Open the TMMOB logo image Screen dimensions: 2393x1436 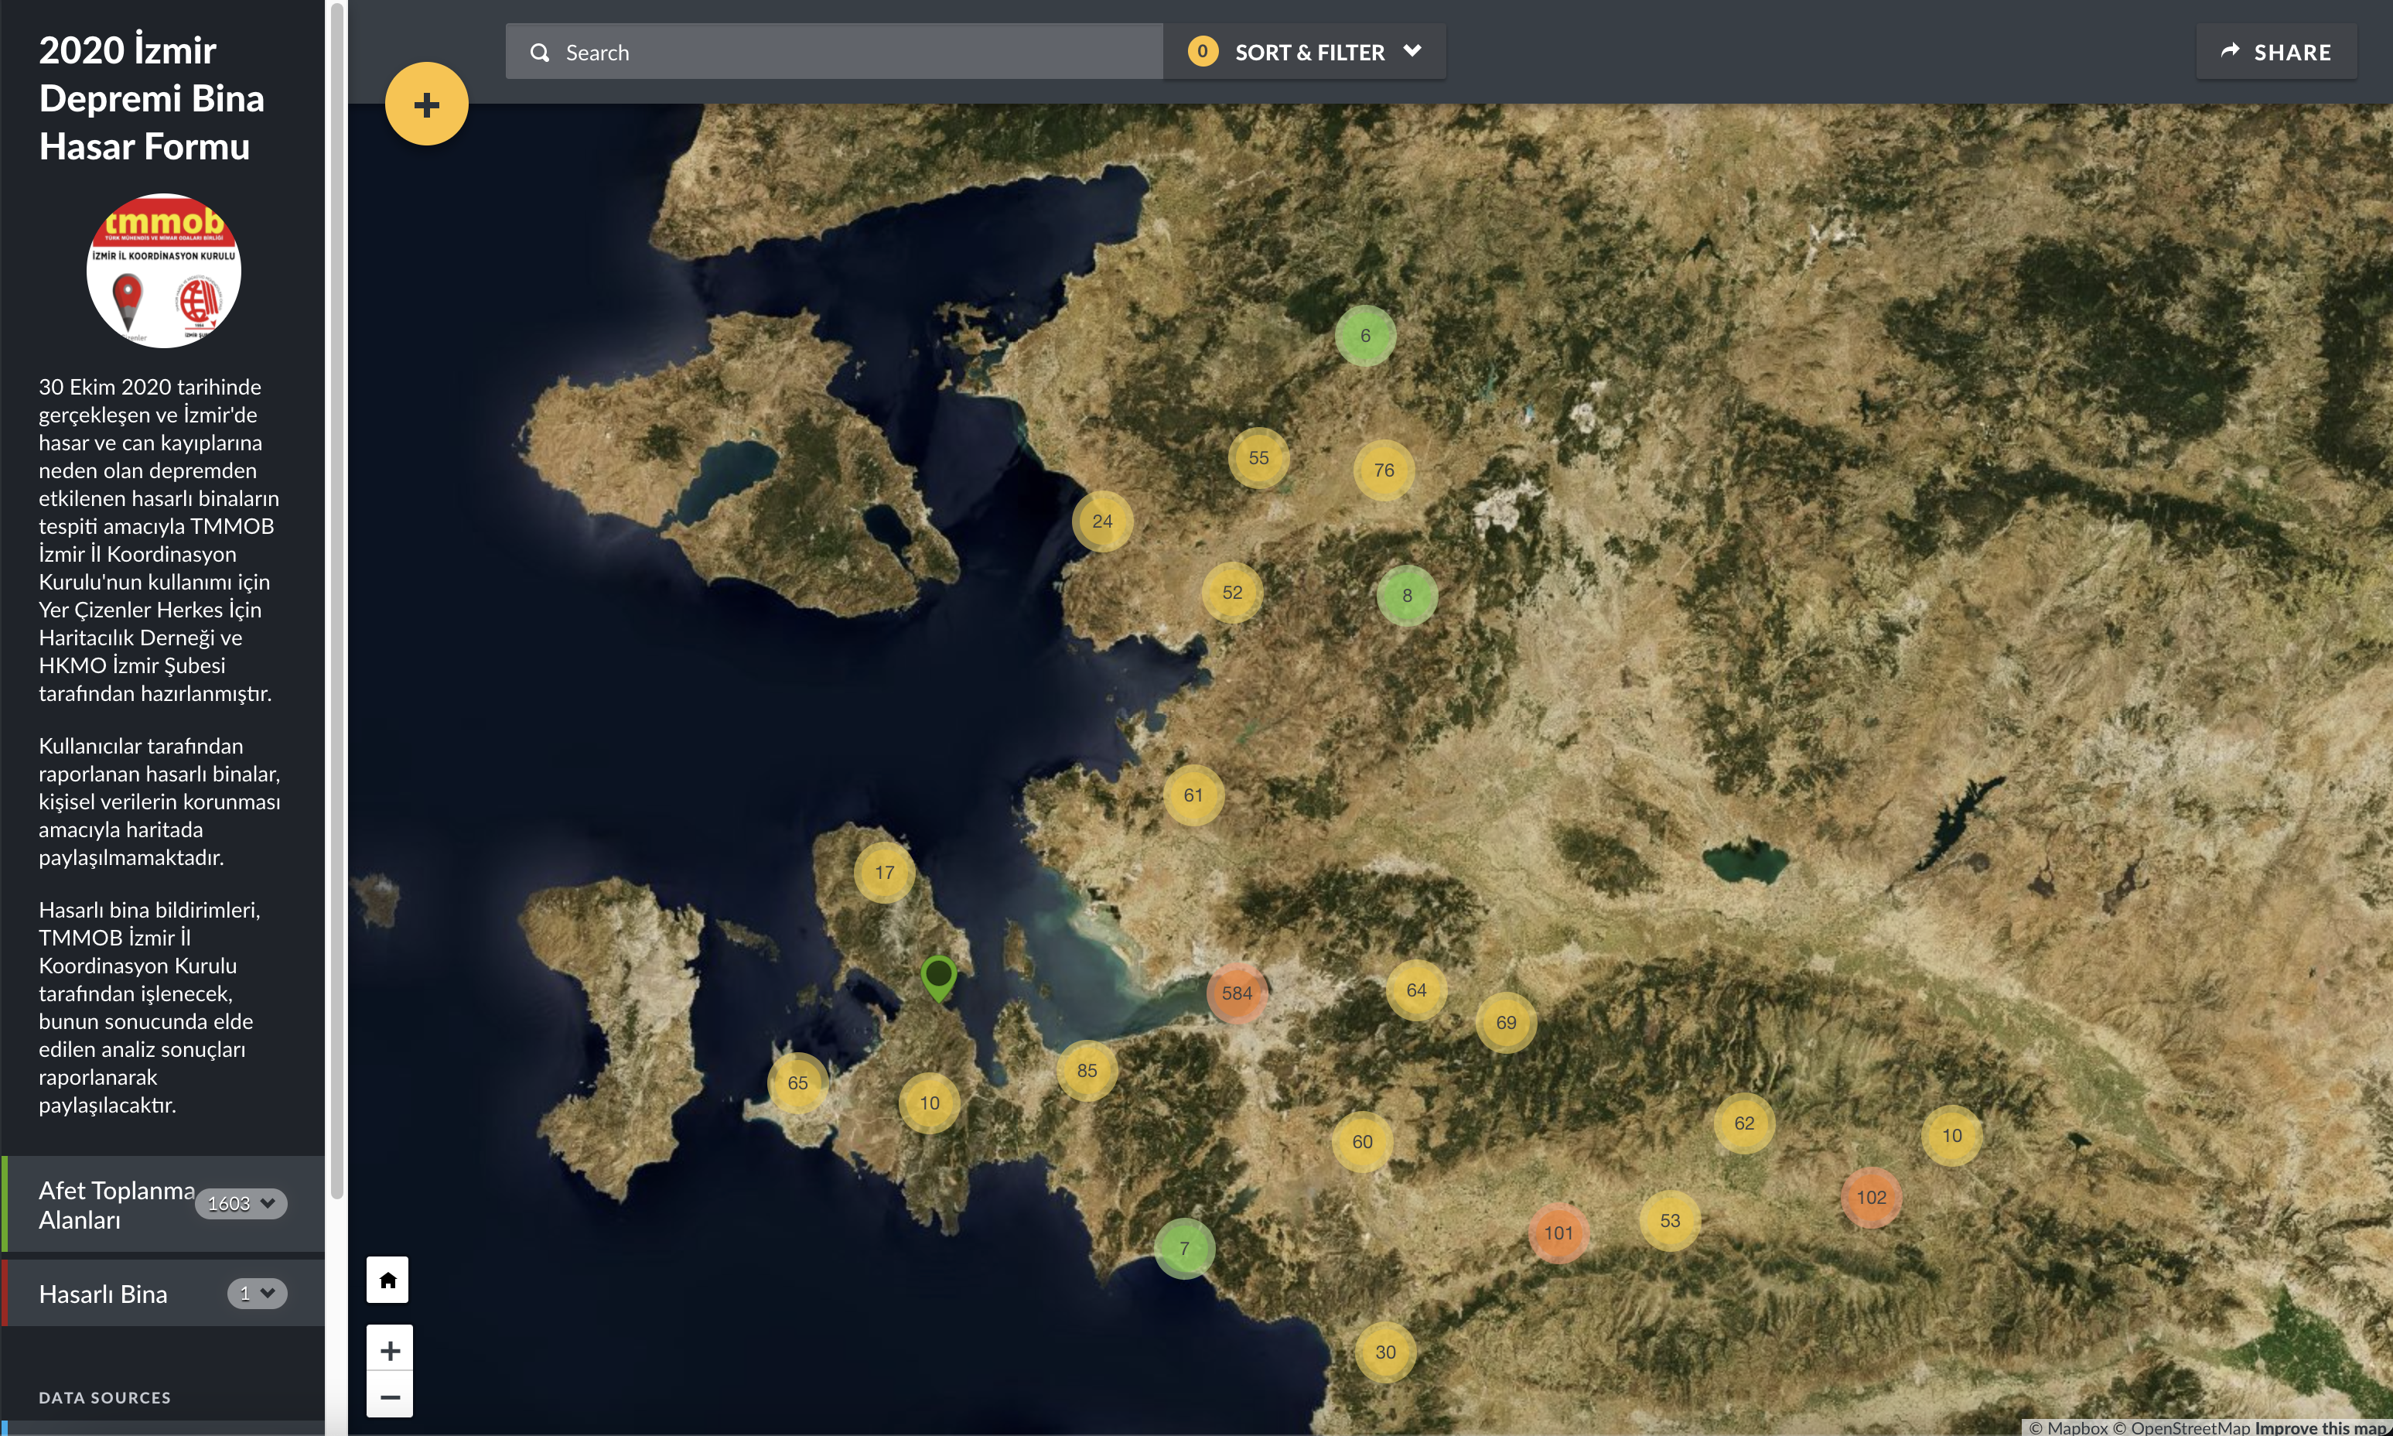163,270
